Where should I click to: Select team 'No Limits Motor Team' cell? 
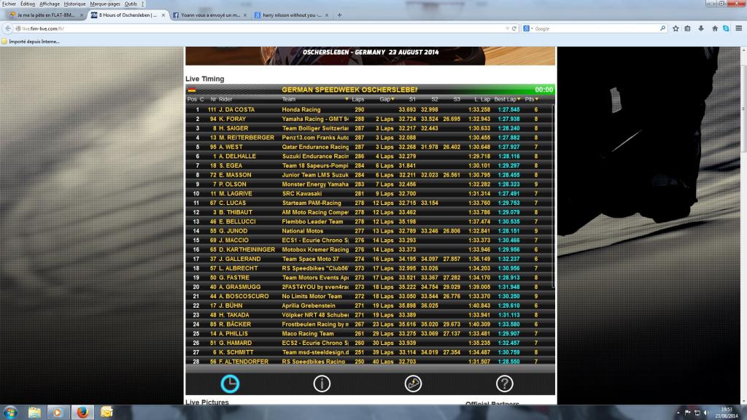point(312,296)
